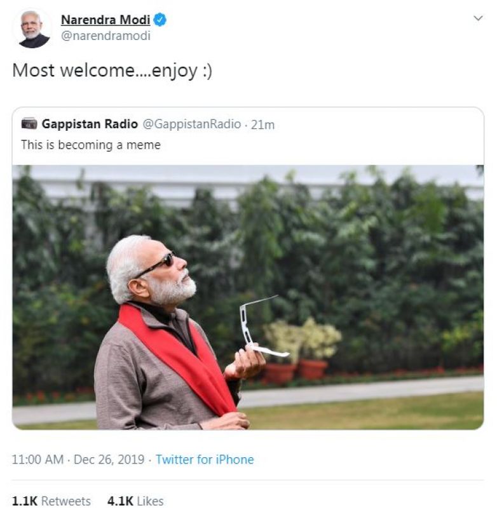The width and height of the screenshot is (497, 508).
Task: Click the Gappistan Radio avatar icon
Action: [x=29, y=124]
